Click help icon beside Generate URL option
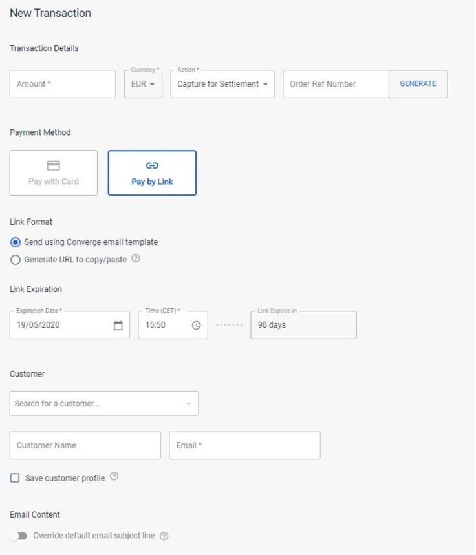This screenshot has width=476, height=555. coord(136,259)
